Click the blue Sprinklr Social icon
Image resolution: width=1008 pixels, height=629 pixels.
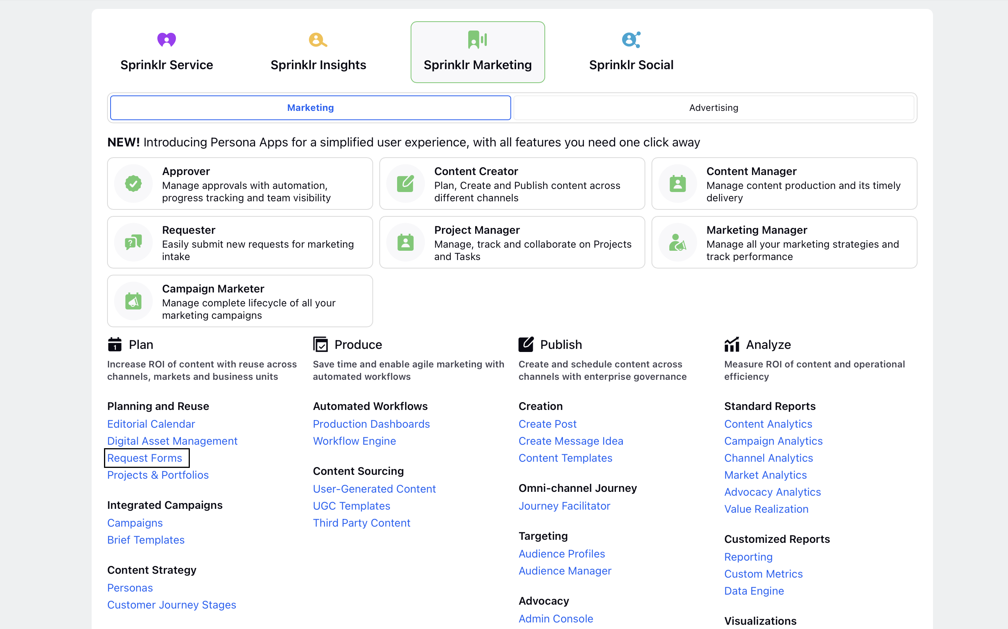click(631, 39)
